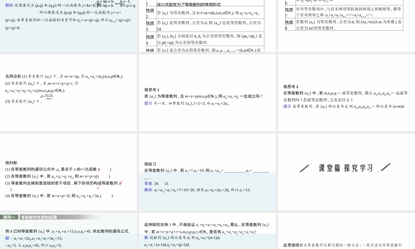Click the empty answer bracket of 微判断 statement 4

tap(106, 196)
